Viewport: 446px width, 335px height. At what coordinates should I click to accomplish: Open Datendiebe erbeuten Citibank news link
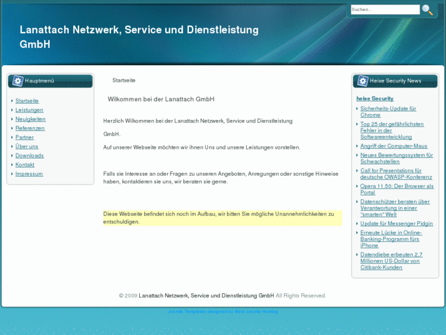[391, 261]
